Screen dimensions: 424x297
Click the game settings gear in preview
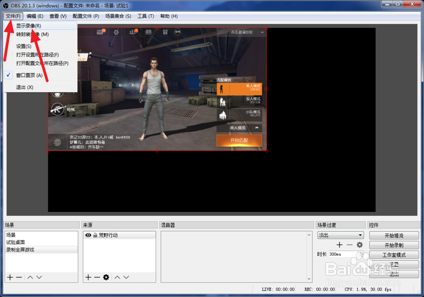116,32
